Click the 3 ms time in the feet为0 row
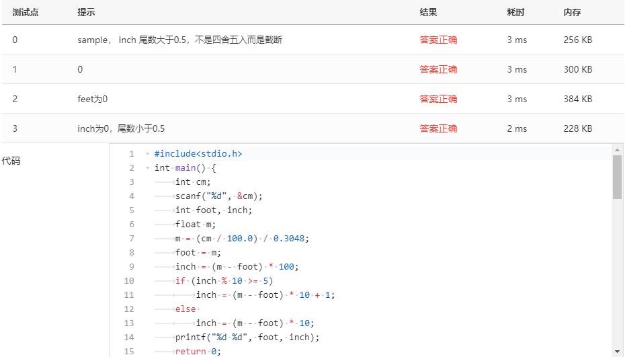 click(x=517, y=99)
